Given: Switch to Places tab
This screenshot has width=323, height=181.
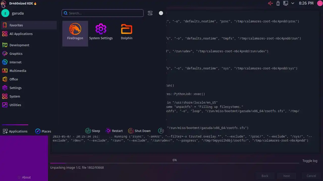Looking at the screenshot, I should pos(43,131).
